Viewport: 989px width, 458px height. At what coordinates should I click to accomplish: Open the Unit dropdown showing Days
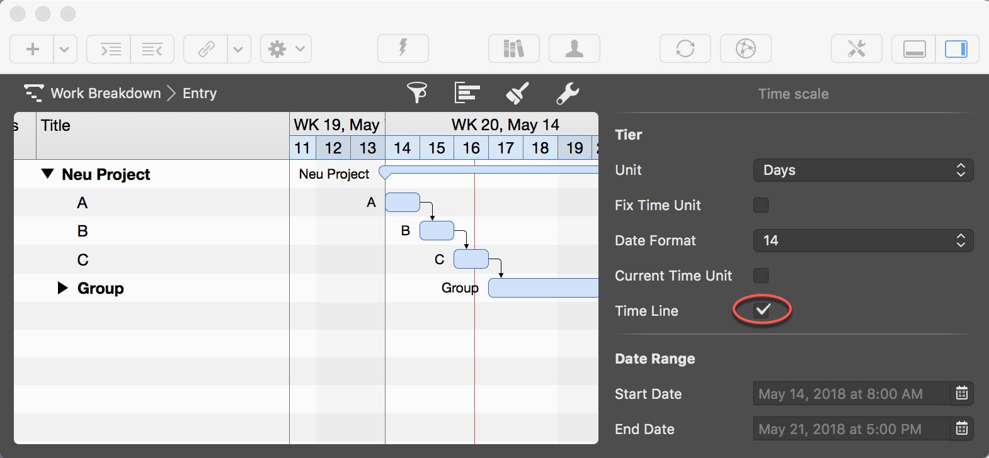pos(862,170)
